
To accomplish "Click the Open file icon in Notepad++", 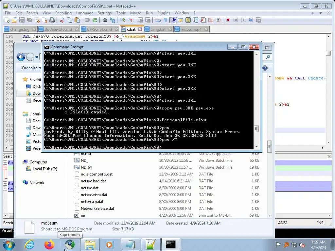I will [x=14, y=20].
